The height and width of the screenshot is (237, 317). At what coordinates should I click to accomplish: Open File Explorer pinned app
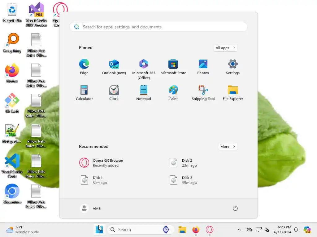233,93
